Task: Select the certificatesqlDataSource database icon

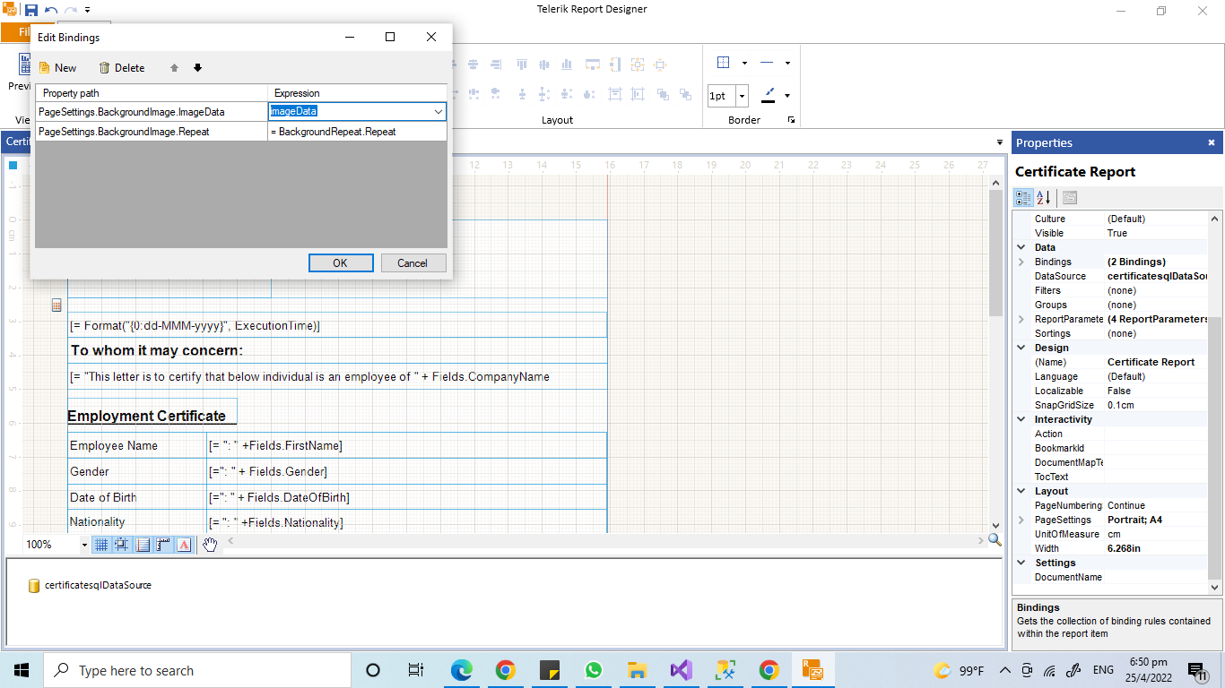Action: [34, 586]
